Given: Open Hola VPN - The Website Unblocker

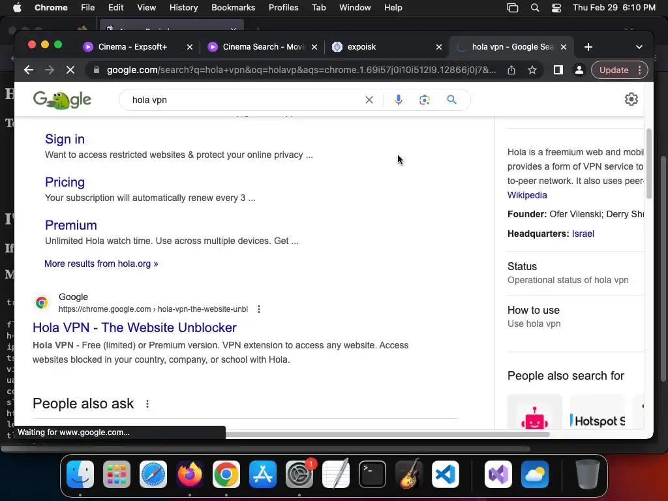Looking at the screenshot, I should tap(134, 327).
